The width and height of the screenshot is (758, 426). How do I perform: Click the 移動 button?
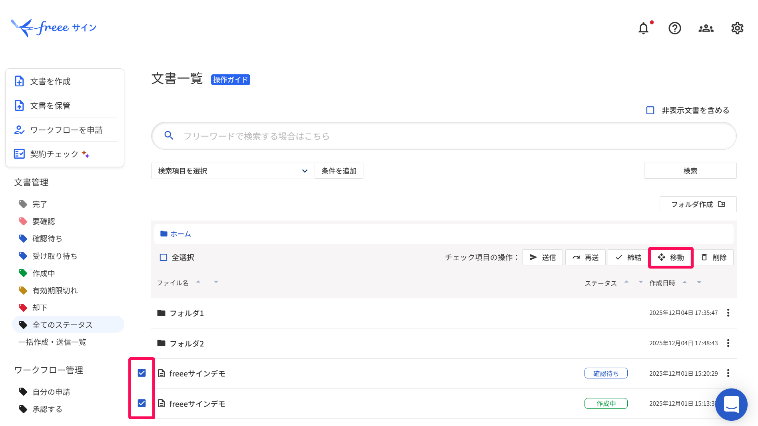tap(671, 257)
